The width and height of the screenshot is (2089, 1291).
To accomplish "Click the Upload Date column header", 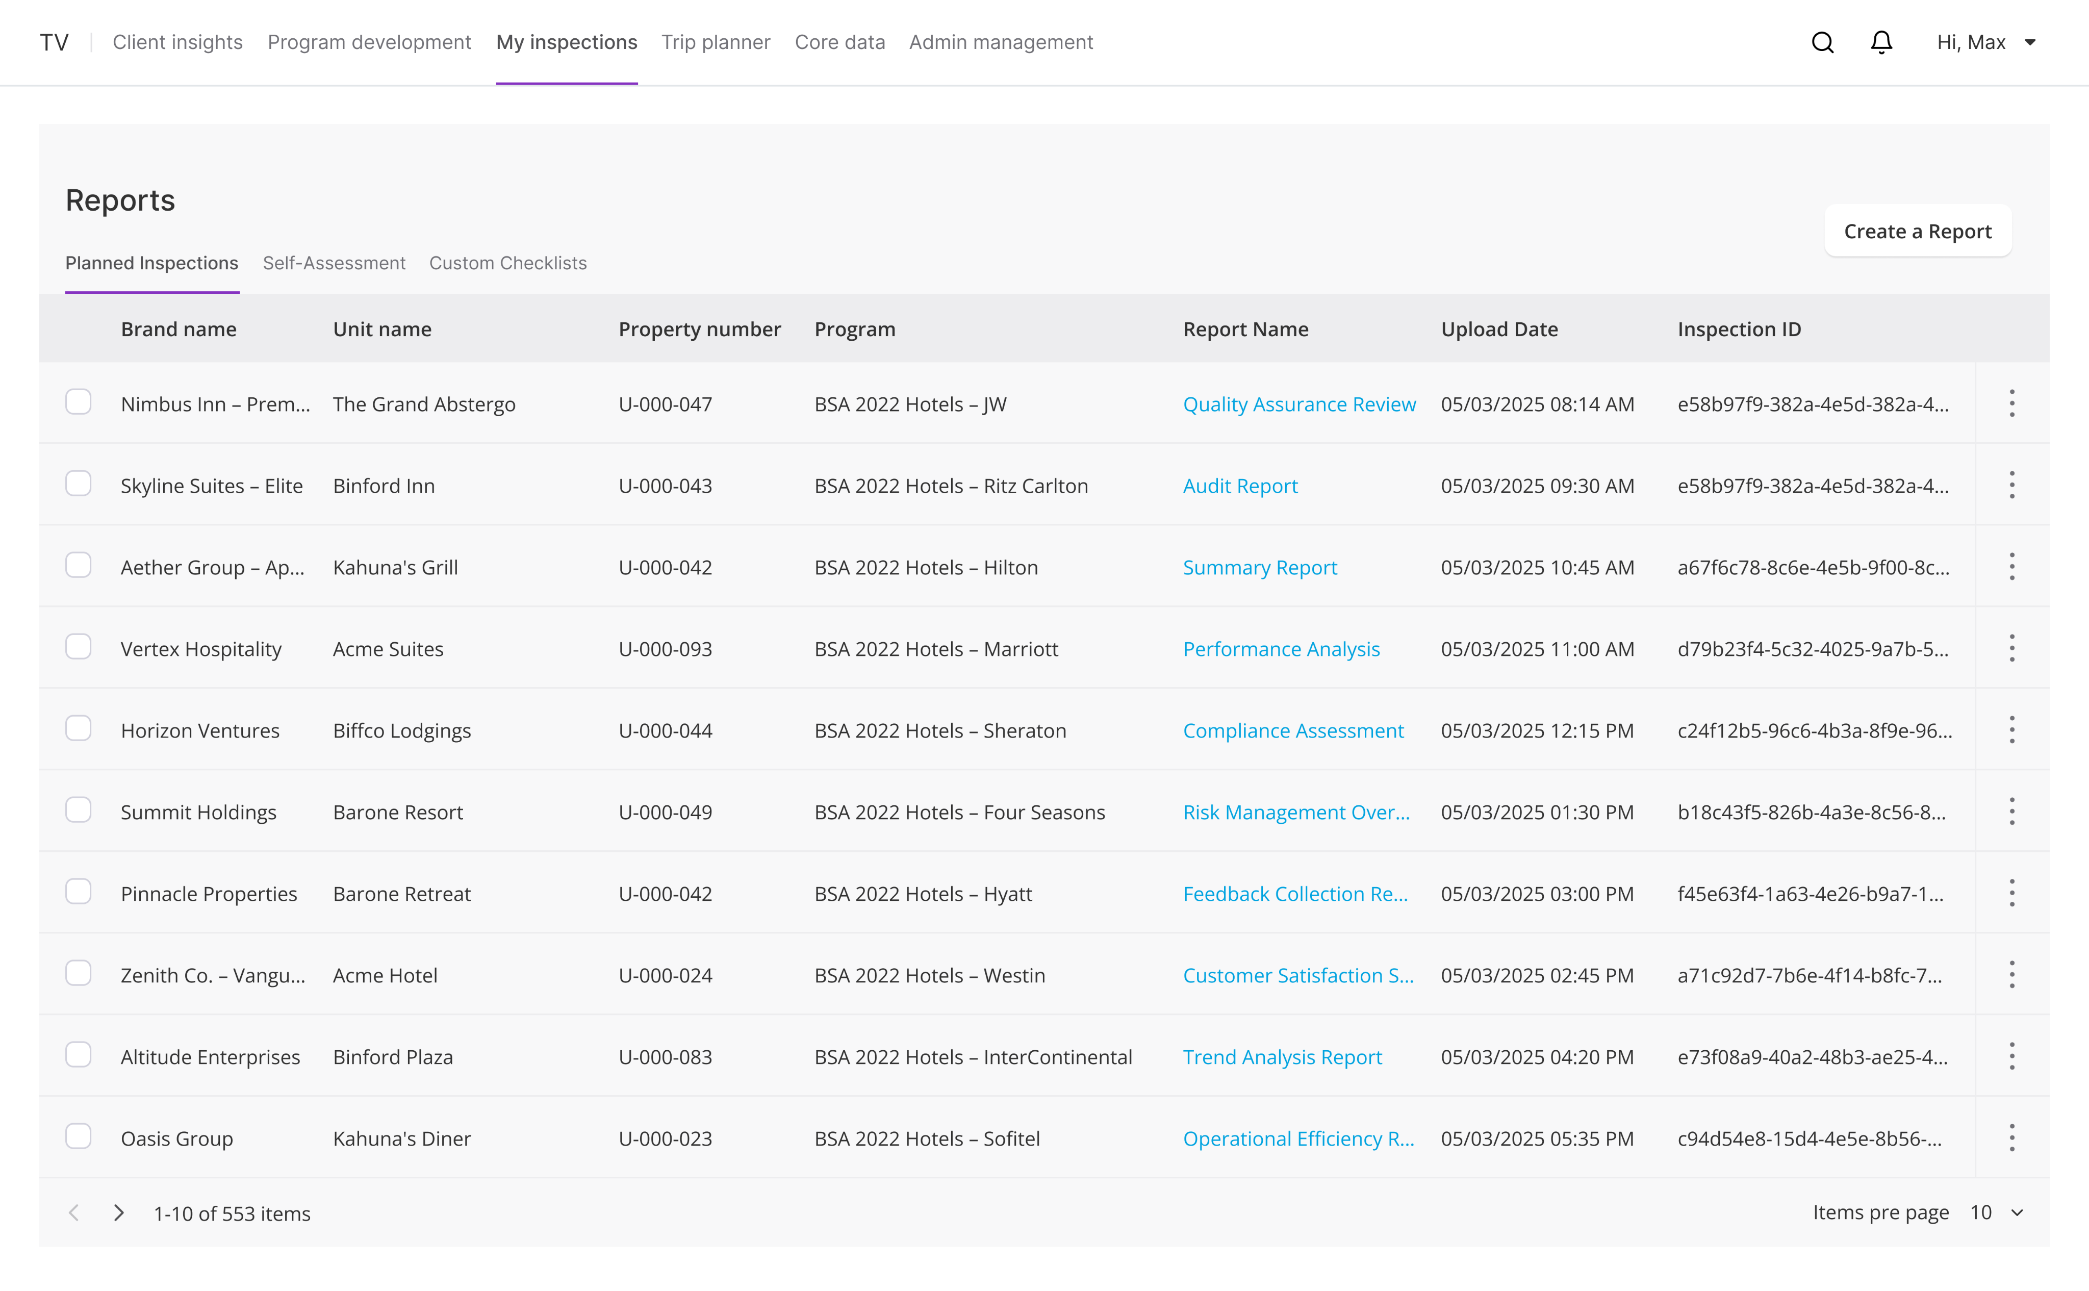I will (1500, 328).
